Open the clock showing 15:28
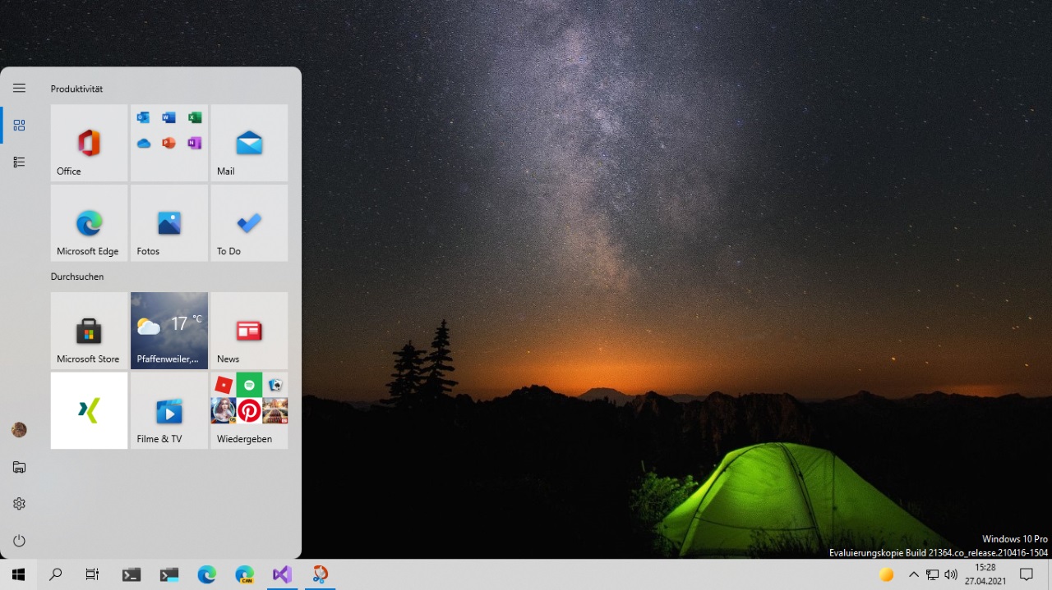Viewport: 1052px width, 590px height. click(985, 574)
